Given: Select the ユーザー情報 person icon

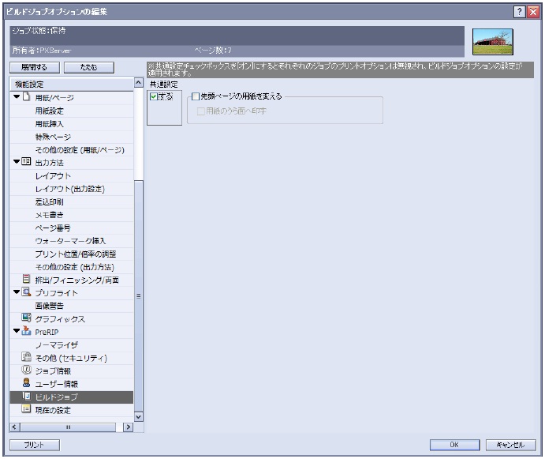Looking at the screenshot, I should pyautogui.click(x=26, y=383).
